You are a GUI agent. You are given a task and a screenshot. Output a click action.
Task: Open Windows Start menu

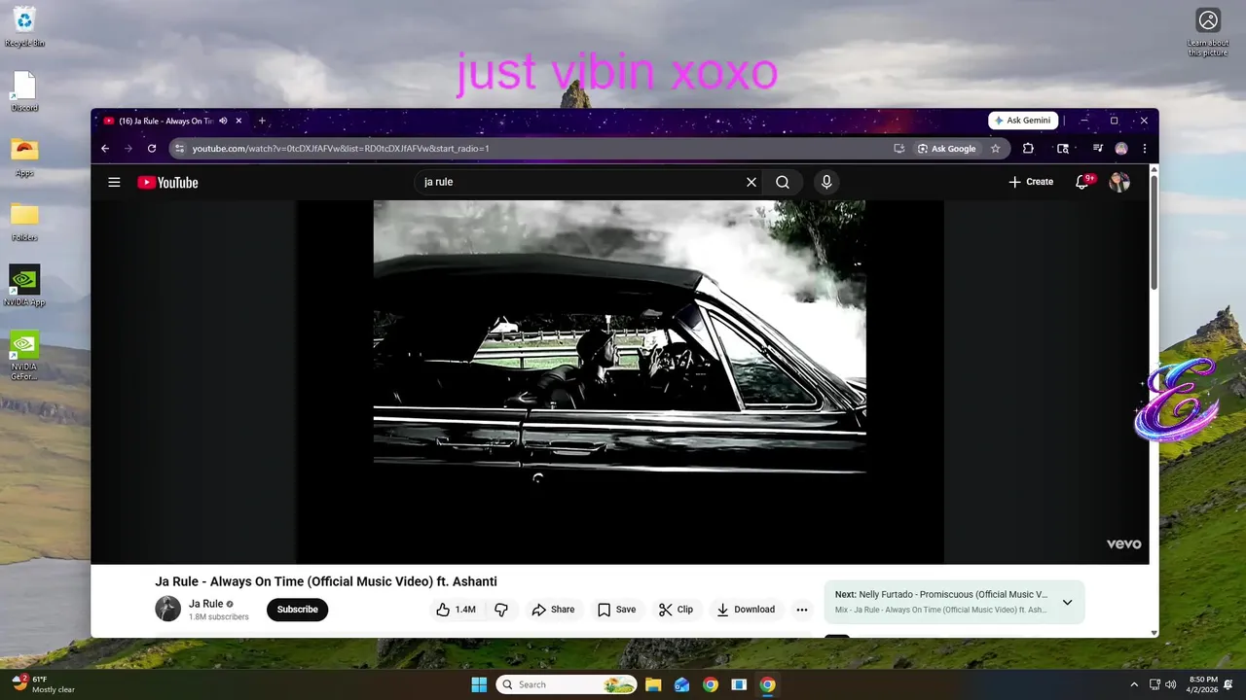coord(479,684)
